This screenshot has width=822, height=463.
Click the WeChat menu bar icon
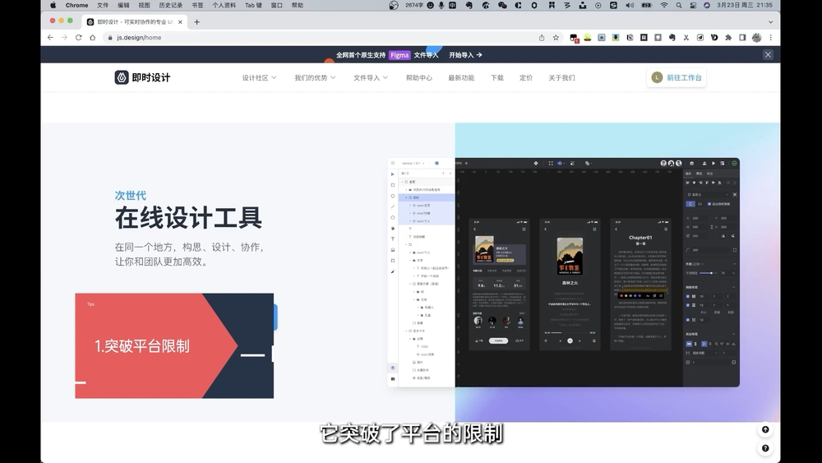[x=502, y=5]
